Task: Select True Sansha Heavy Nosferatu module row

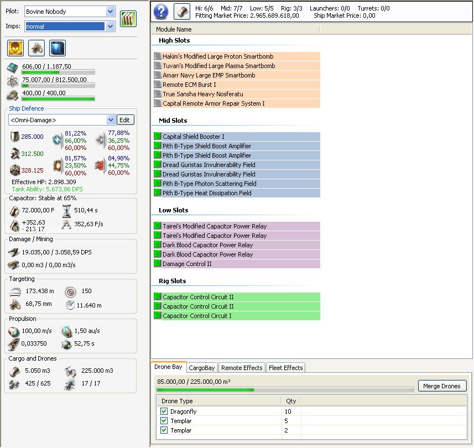Action: coord(237,94)
